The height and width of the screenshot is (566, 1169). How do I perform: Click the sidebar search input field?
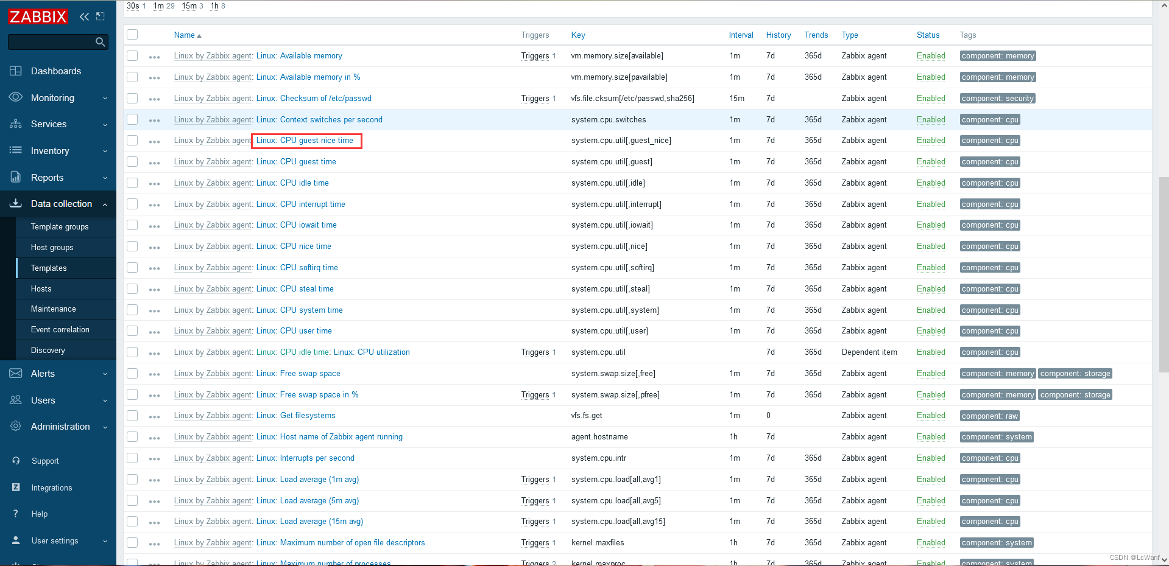[x=51, y=42]
